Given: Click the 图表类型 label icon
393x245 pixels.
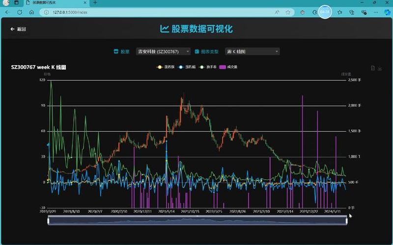Looking at the screenshot, I should (197, 51).
